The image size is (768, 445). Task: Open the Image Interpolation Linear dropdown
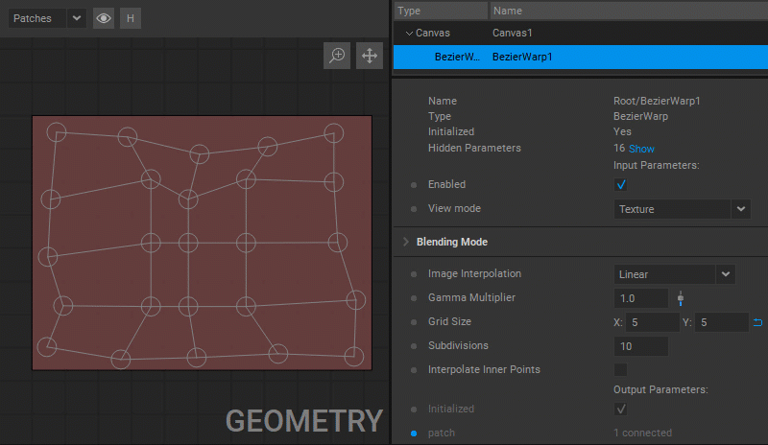pyautogui.click(x=675, y=274)
